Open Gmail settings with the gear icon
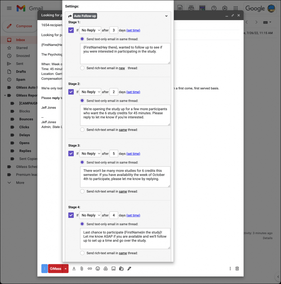 click(225, 8)
